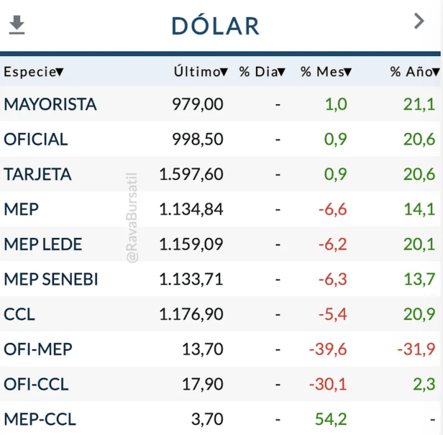Click TARJETA last price 1.597,60
Image resolution: width=443 pixels, height=435 pixels.
click(191, 174)
